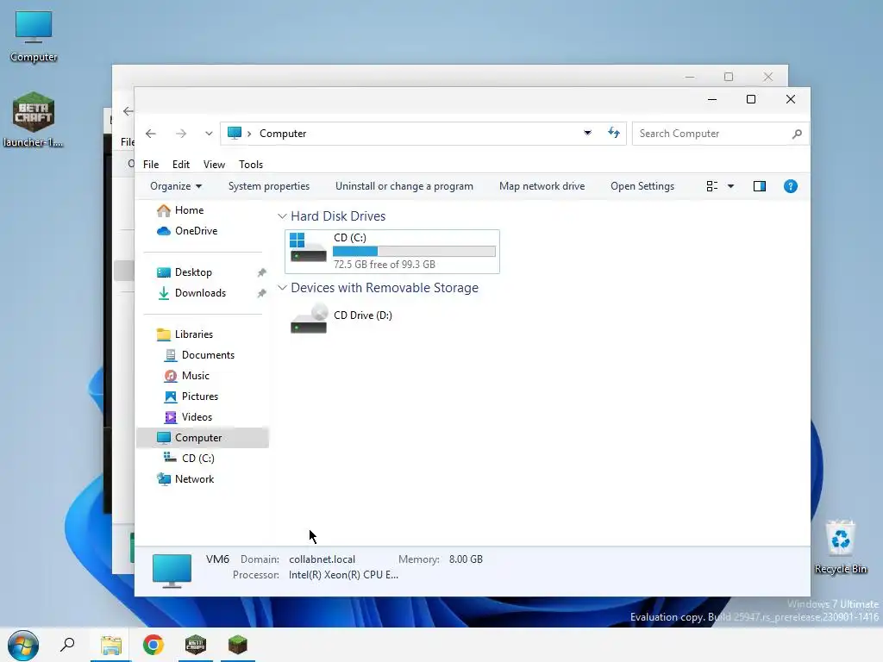Open the View menu

tap(214, 165)
